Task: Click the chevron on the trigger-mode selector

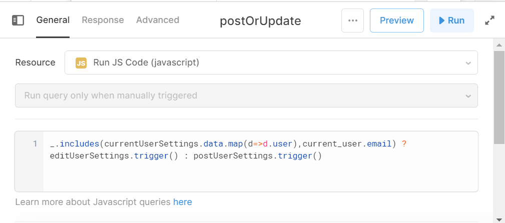Action: (468, 96)
